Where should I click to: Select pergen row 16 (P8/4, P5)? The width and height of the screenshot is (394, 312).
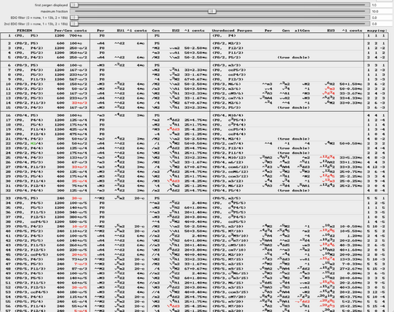coord(194,115)
